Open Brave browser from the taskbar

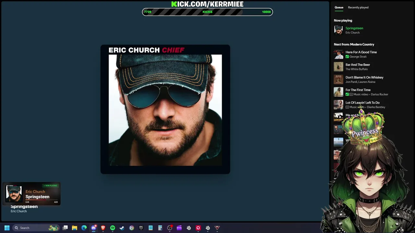[103, 228]
